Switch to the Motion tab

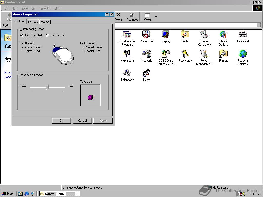pyautogui.click(x=45, y=22)
